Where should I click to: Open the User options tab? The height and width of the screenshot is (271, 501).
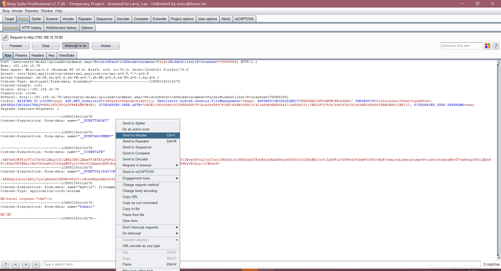(x=207, y=19)
